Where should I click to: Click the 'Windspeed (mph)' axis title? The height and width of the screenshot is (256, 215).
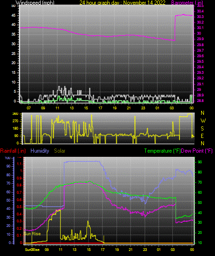tap(35, 3)
